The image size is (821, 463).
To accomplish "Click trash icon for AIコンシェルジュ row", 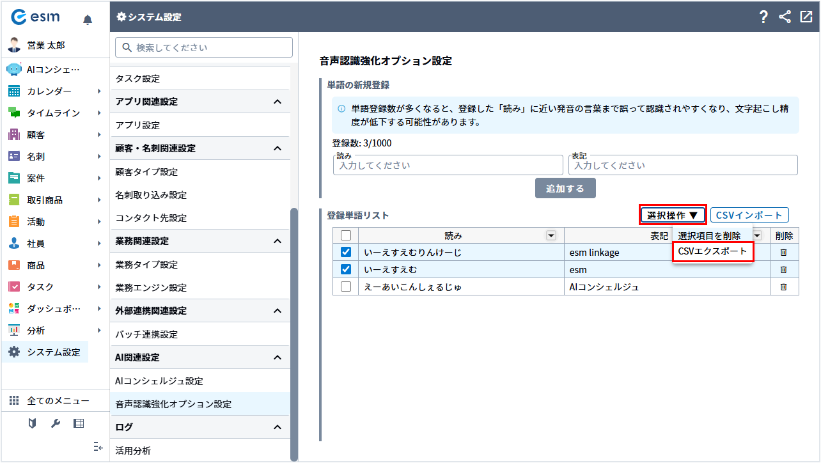I will click(x=784, y=287).
